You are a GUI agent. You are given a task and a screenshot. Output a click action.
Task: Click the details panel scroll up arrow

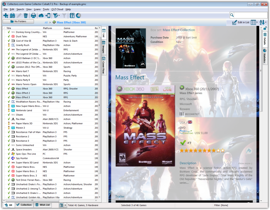pyautogui.click(x=261, y=28)
